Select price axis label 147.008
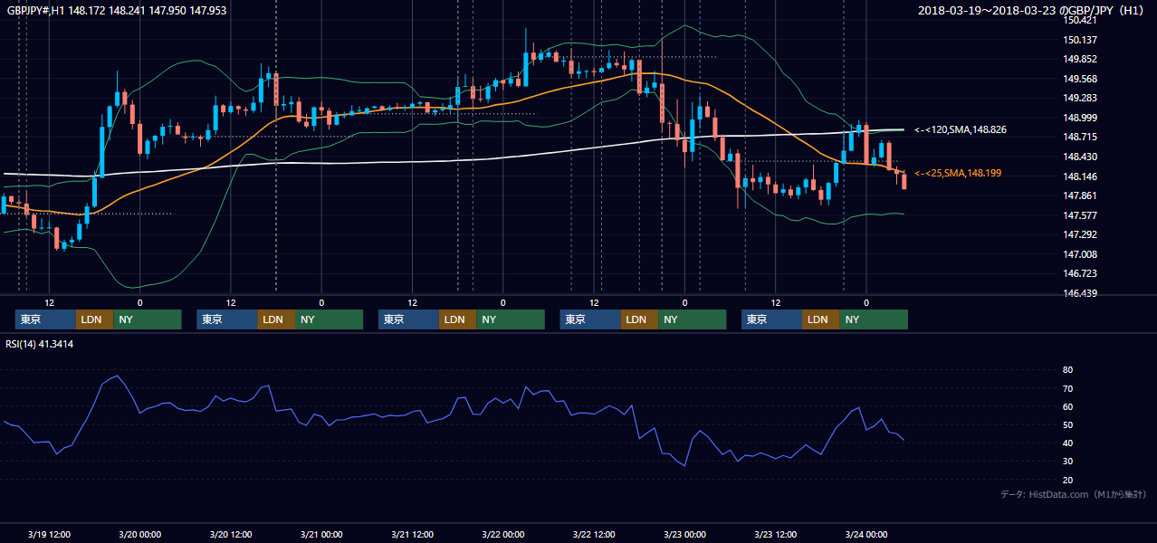Image resolution: width=1157 pixels, height=543 pixels. pos(1080,254)
